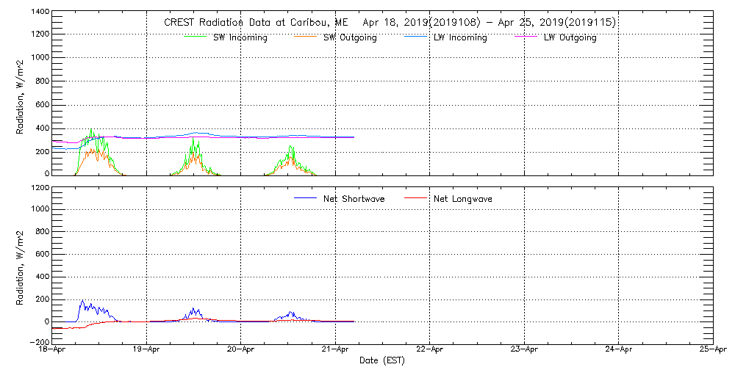Viewport: 735px width, 367px height.
Task: Click the Net Shortwave legend label
Action: click(x=354, y=199)
